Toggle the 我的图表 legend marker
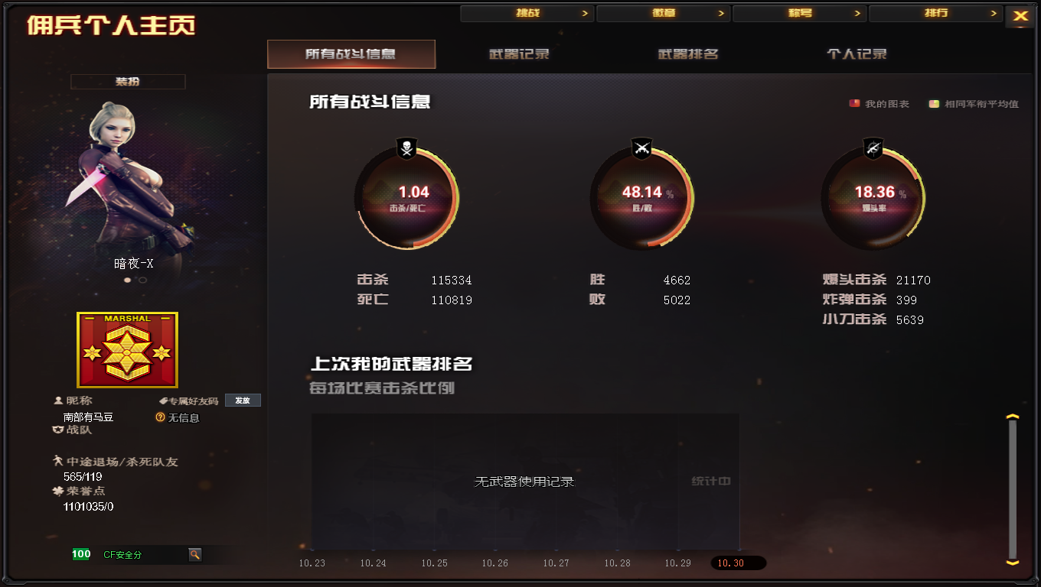Image resolution: width=1041 pixels, height=587 pixels. tap(855, 103)
